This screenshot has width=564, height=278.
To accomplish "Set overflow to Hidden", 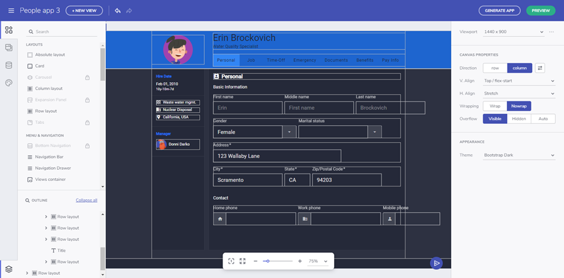I will click(519, 118).
